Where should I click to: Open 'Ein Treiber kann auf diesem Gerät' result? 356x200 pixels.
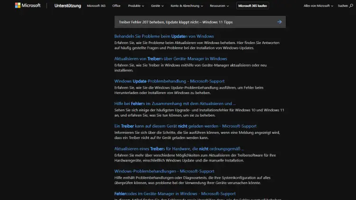(x=185, y=126)
